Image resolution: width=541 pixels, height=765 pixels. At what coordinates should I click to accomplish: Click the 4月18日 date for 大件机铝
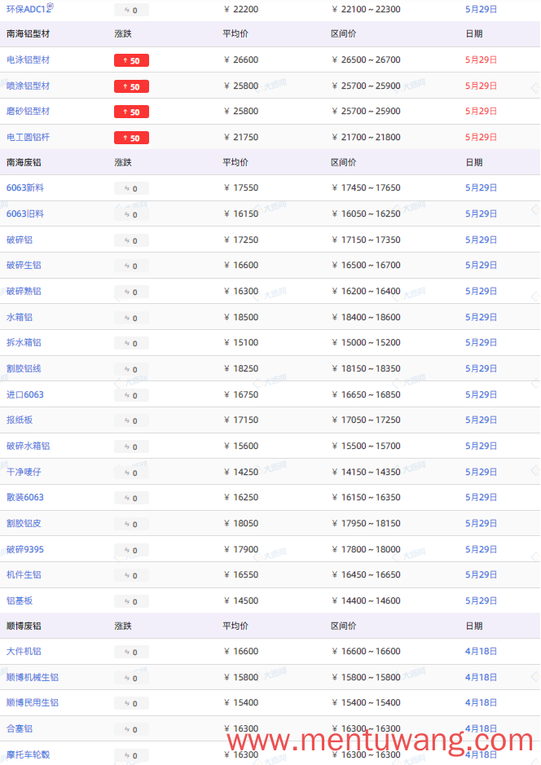[481, 651]
